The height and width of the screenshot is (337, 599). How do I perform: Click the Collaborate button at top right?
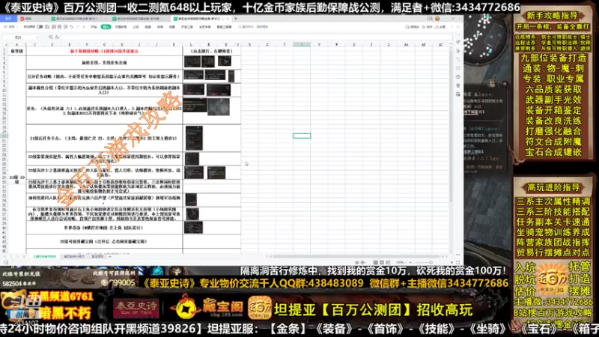427,27
